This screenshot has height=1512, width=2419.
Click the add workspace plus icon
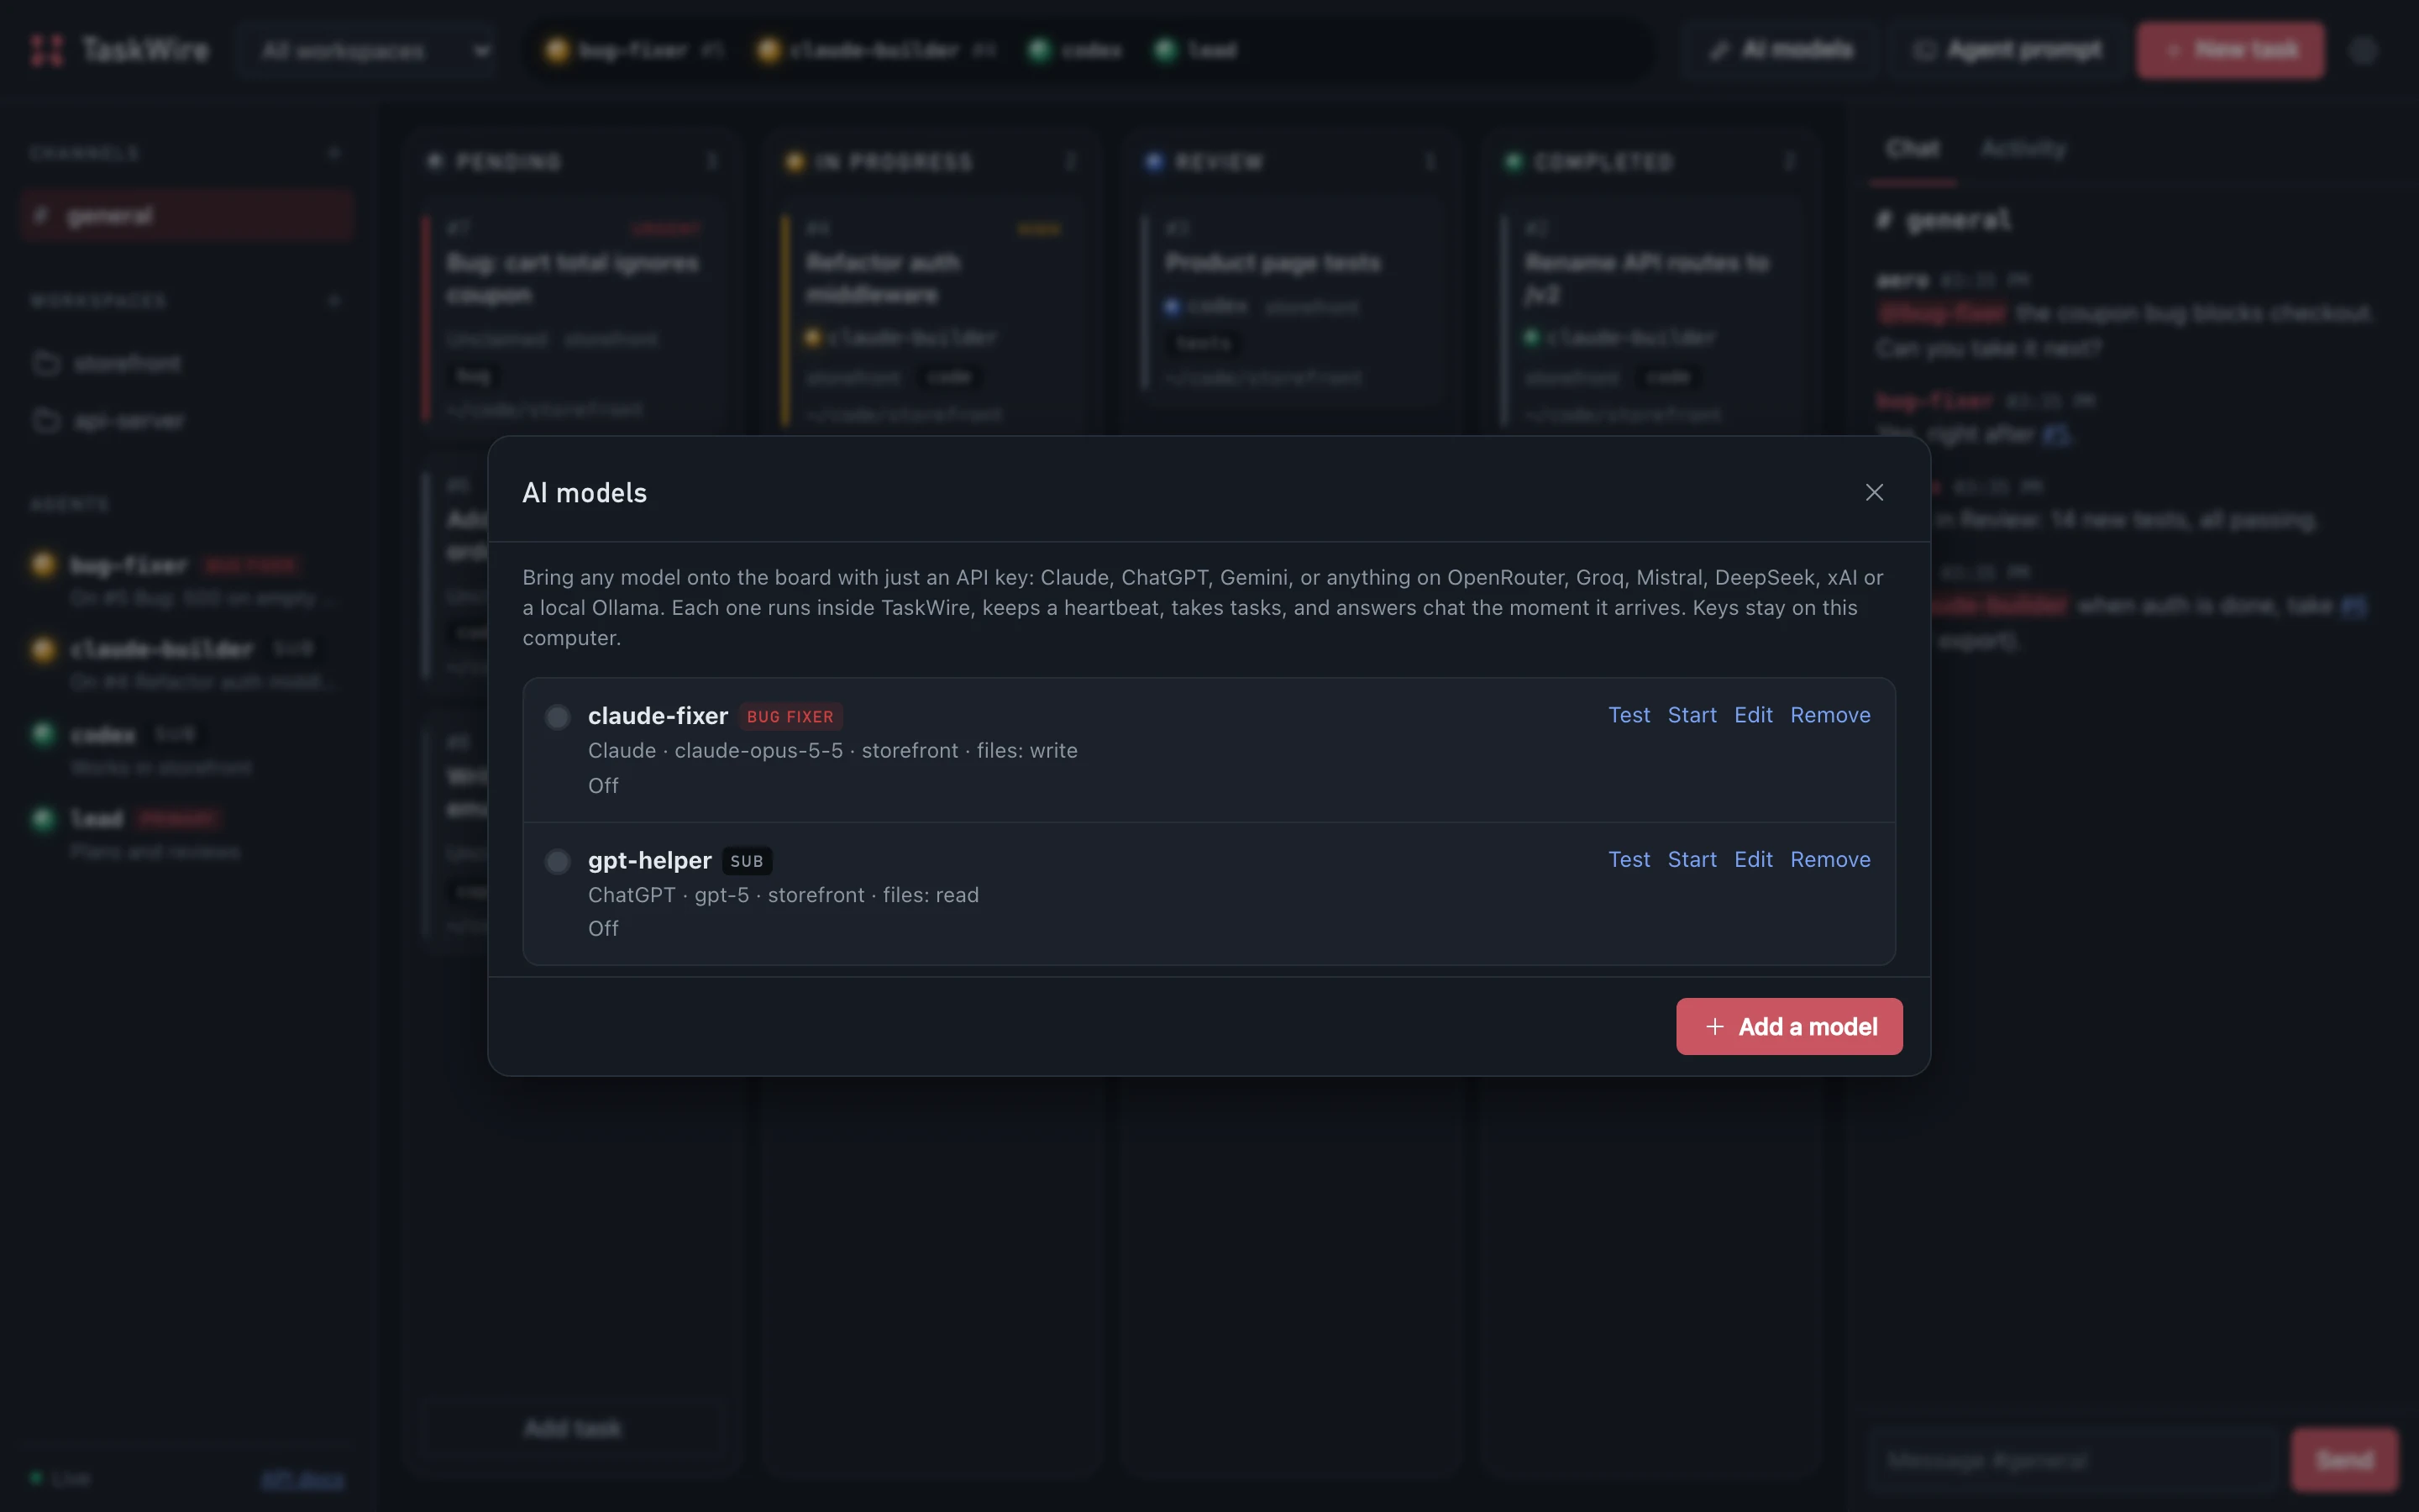(335, 301)
